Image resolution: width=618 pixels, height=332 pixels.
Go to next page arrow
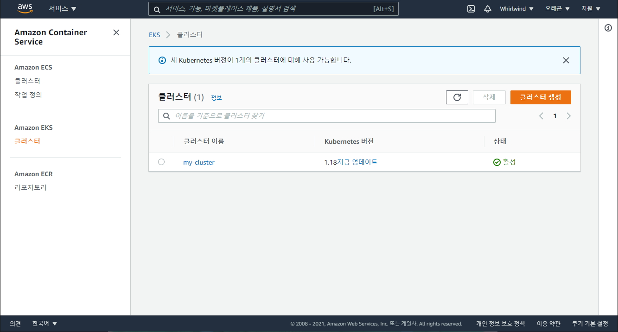pyautogui.click(x=569, y=116)
